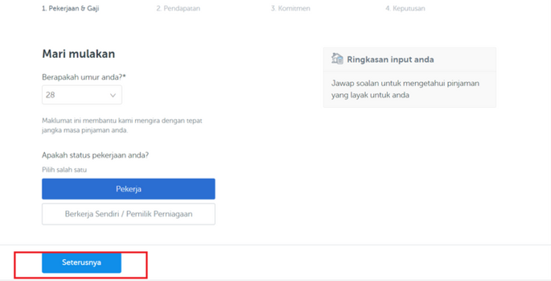551x281 pixels.
Task: Click the Apakah status pekerjaan anda question
Action: pyautogui.click(x=96, y=155)
